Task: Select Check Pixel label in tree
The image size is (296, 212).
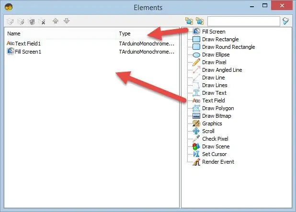Action: tap(215, 139)
